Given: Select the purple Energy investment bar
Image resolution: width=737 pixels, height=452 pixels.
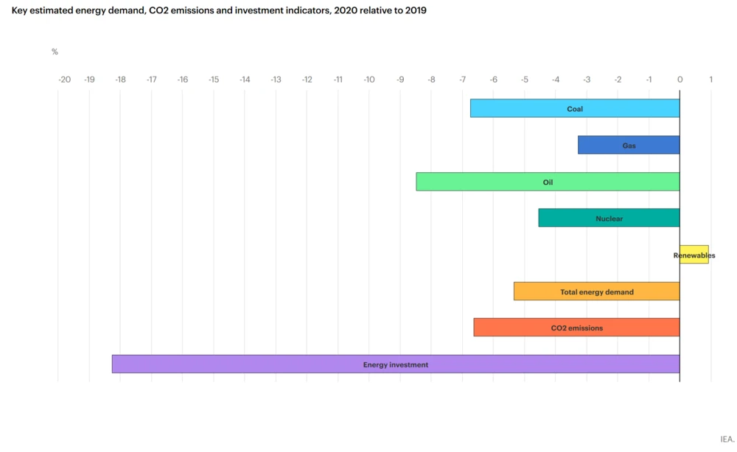Looking at the screenshot, I should coord(396,364).
